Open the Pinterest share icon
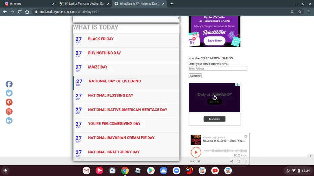 [x=9, y=102]
